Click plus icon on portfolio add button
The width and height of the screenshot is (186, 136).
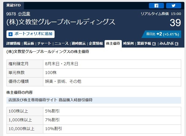(10, 34)
